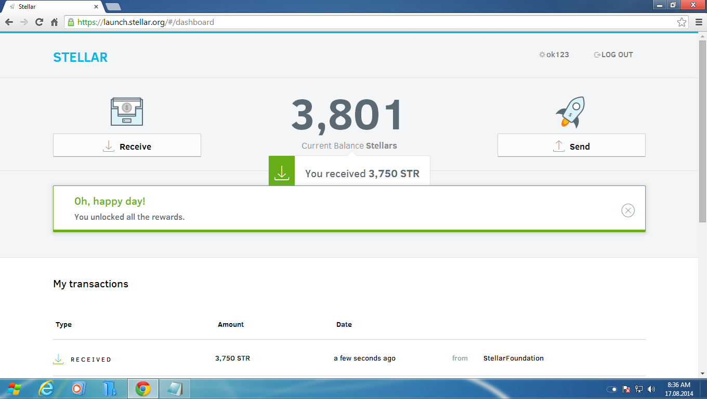707x399 pixels.
Task: Click the network tray icon
Action: pyautogui.click(x=639, y=389)
